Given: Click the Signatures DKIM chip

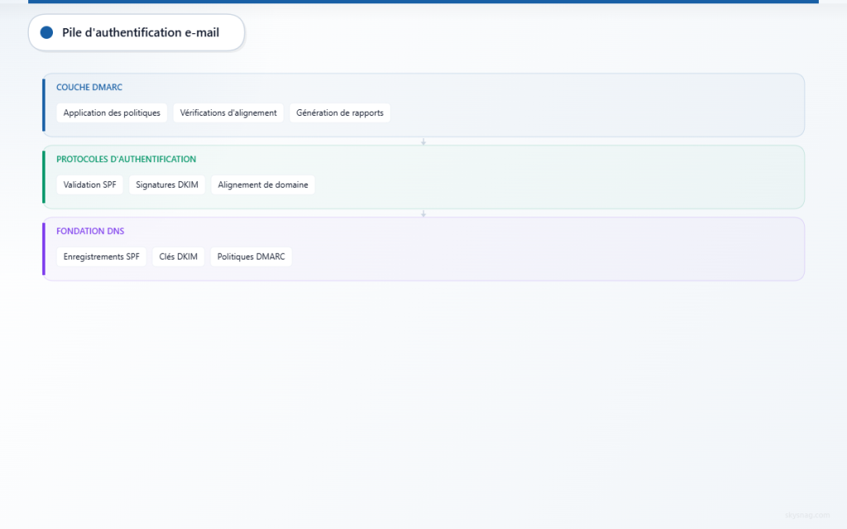Looking at the screenshot, I should 166,184.
